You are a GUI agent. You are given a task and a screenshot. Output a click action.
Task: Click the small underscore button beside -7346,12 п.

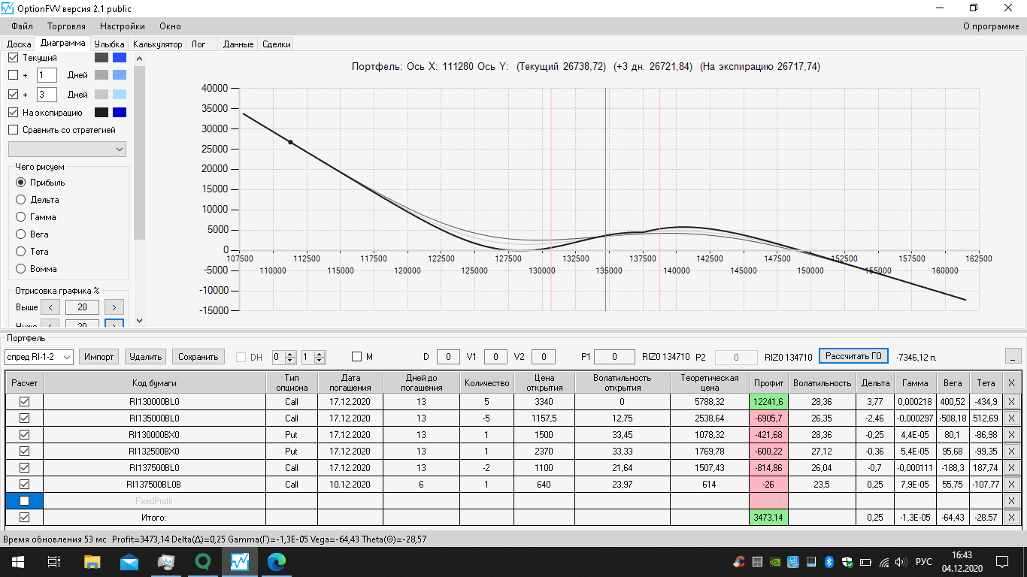click(1013, 356)
